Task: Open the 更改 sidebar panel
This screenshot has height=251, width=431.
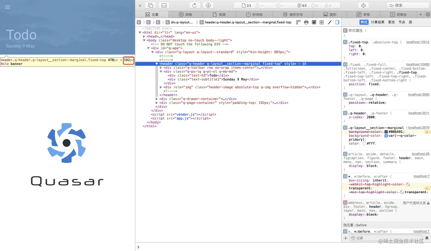Action: click(391, 22)
